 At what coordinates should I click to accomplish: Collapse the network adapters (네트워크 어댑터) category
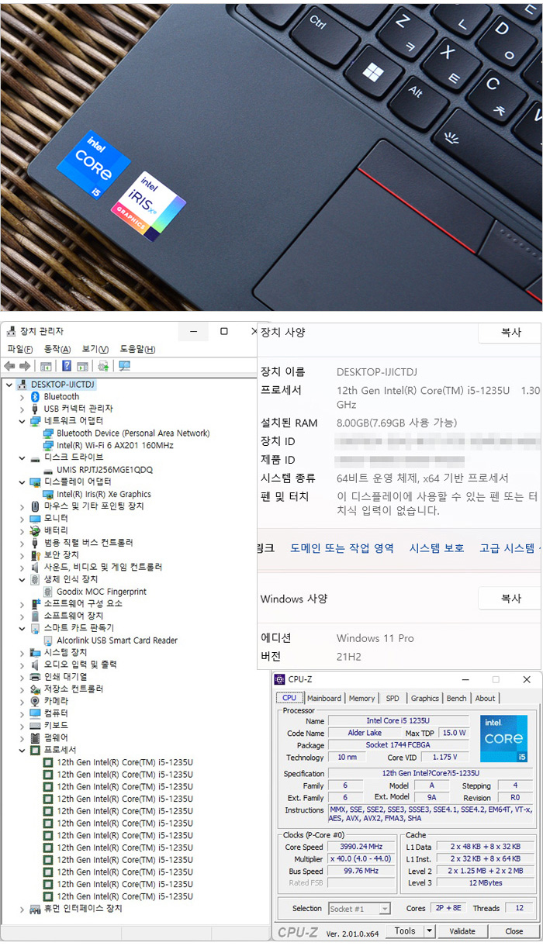(22, 421)
